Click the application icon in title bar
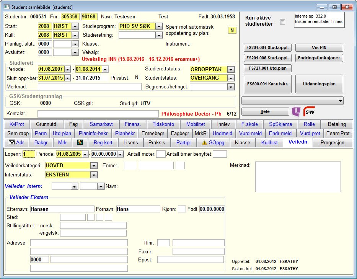This screenshot has width=357, height=279. click(7, 7)
